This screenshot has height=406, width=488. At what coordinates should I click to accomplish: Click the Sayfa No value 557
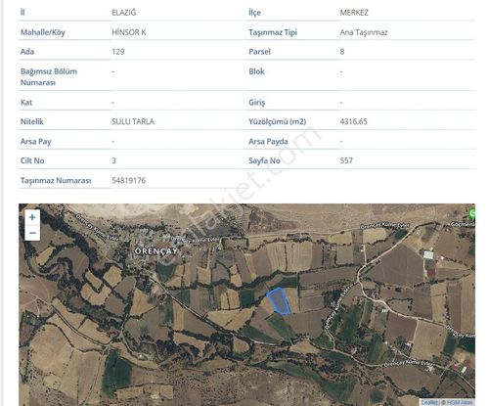pyautogui.click(x=346, y=160)
